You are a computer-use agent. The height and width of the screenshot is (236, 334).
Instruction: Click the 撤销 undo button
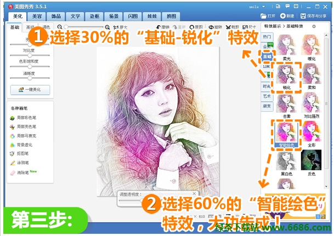pyautogui.click(x=163, y=27)
